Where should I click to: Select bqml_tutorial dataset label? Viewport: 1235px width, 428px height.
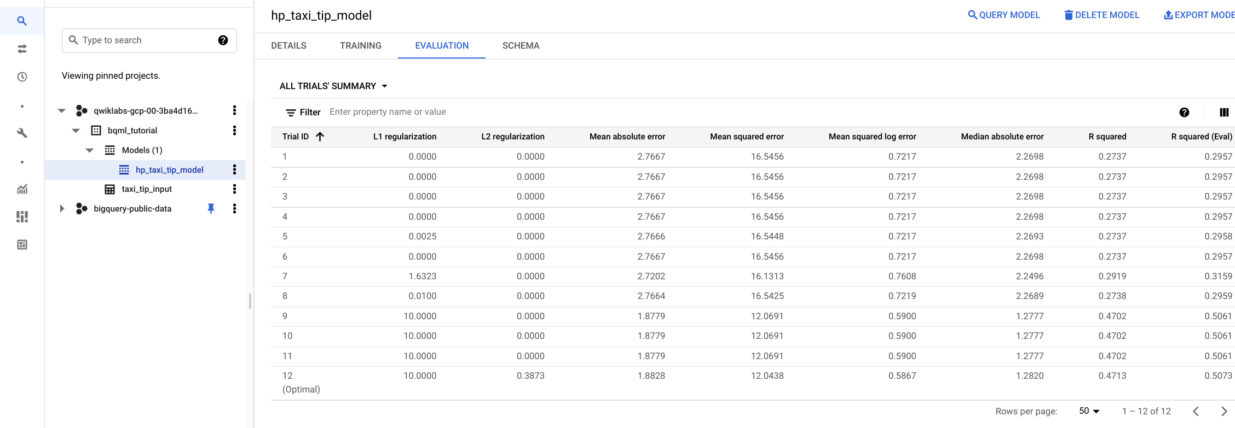(132, 130)
